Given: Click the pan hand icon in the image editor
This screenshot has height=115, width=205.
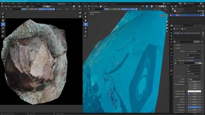Looking at the screenshot, I should [x=80, y=16].
